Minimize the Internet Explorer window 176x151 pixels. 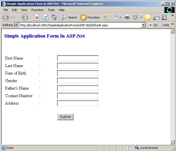tap(163, 4)
